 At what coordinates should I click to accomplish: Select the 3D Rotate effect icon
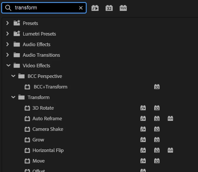coord(27,108)
